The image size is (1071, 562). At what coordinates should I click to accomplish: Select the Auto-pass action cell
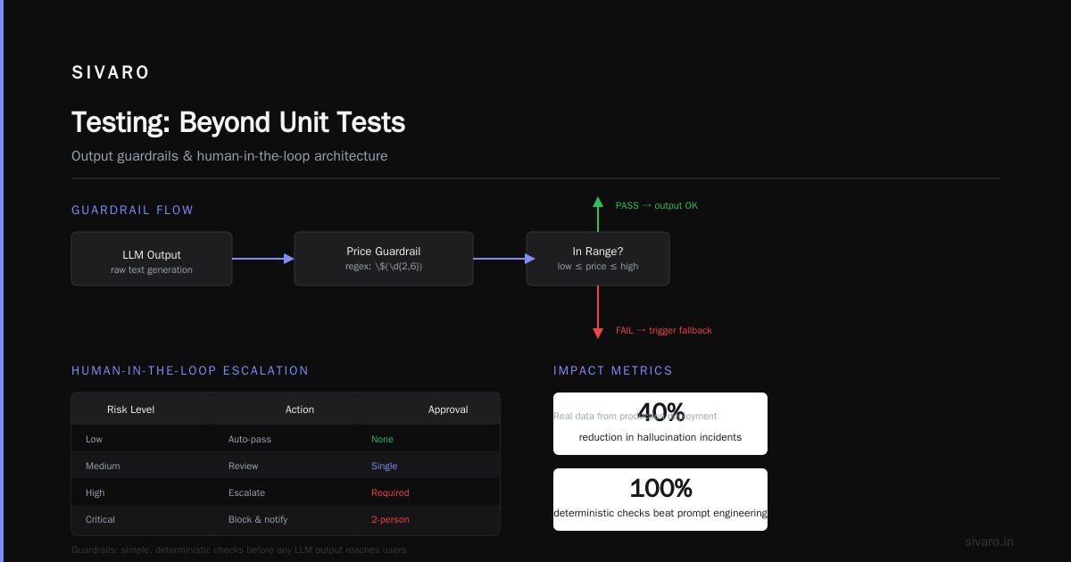250,439
